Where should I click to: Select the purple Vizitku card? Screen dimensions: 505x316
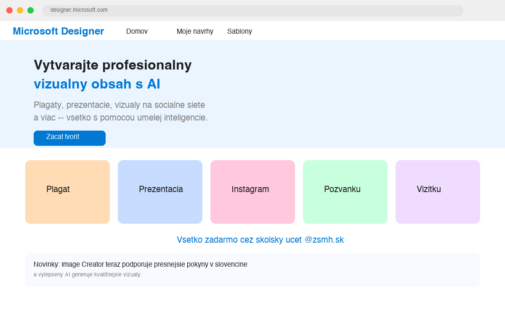pyautogui.click(x=438, y=192)
